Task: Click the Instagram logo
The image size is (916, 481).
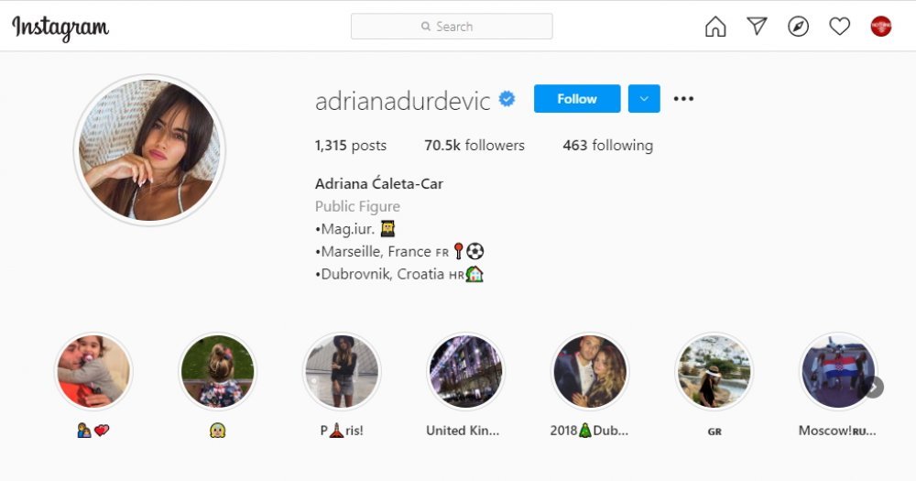Action: (60, 27)
